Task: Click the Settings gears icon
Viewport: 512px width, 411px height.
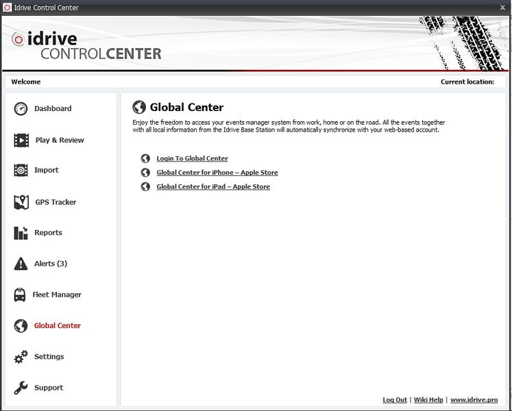Action: pos(21,357)
